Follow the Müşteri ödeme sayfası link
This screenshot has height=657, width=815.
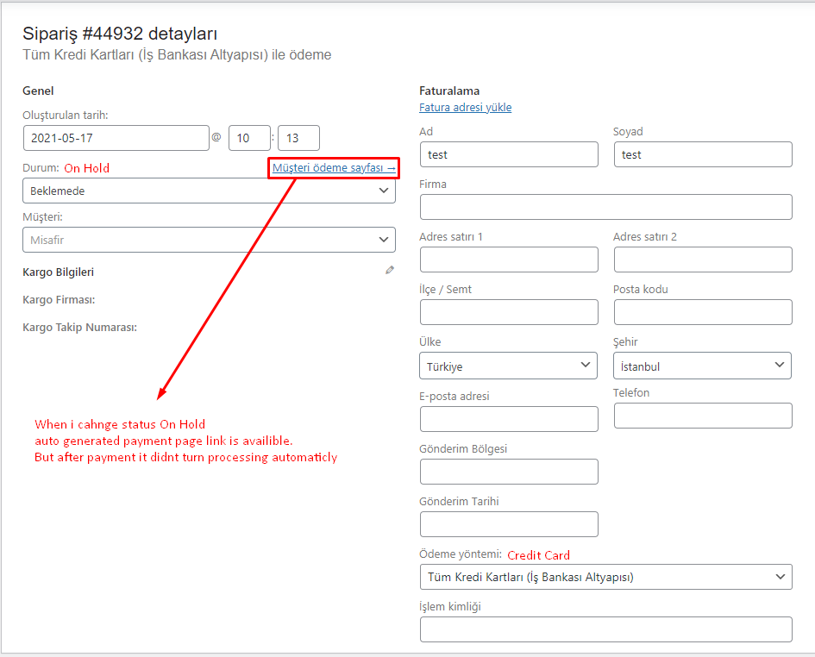tap(334, 168)
